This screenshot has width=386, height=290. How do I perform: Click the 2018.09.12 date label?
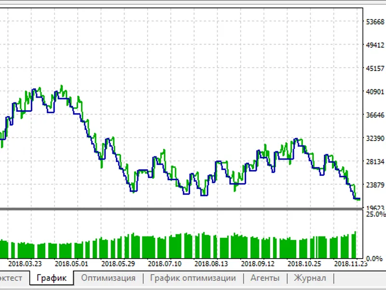coord(258,264)
